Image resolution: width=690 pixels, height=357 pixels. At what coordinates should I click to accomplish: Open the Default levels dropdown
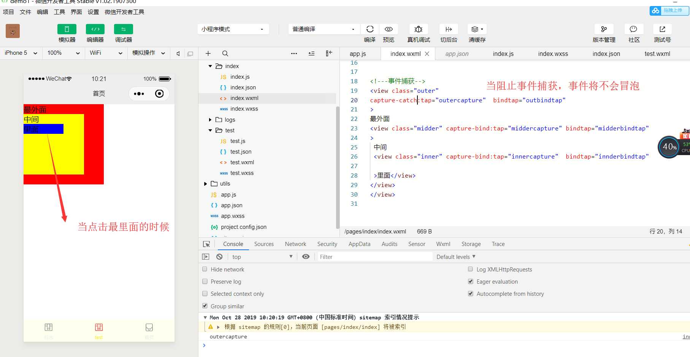[x=456, y=257]
